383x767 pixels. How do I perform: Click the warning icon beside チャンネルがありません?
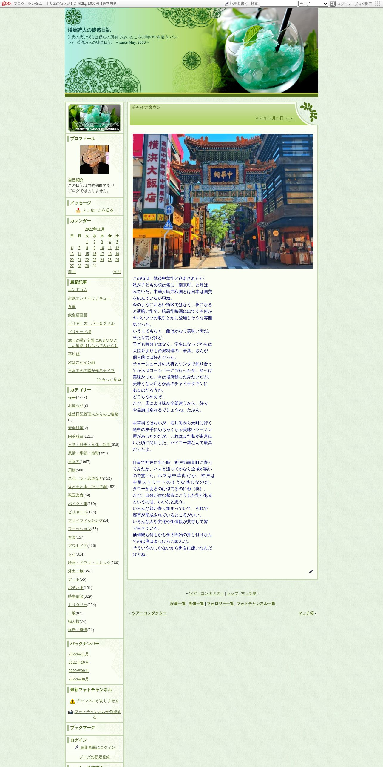coord(72,701)
